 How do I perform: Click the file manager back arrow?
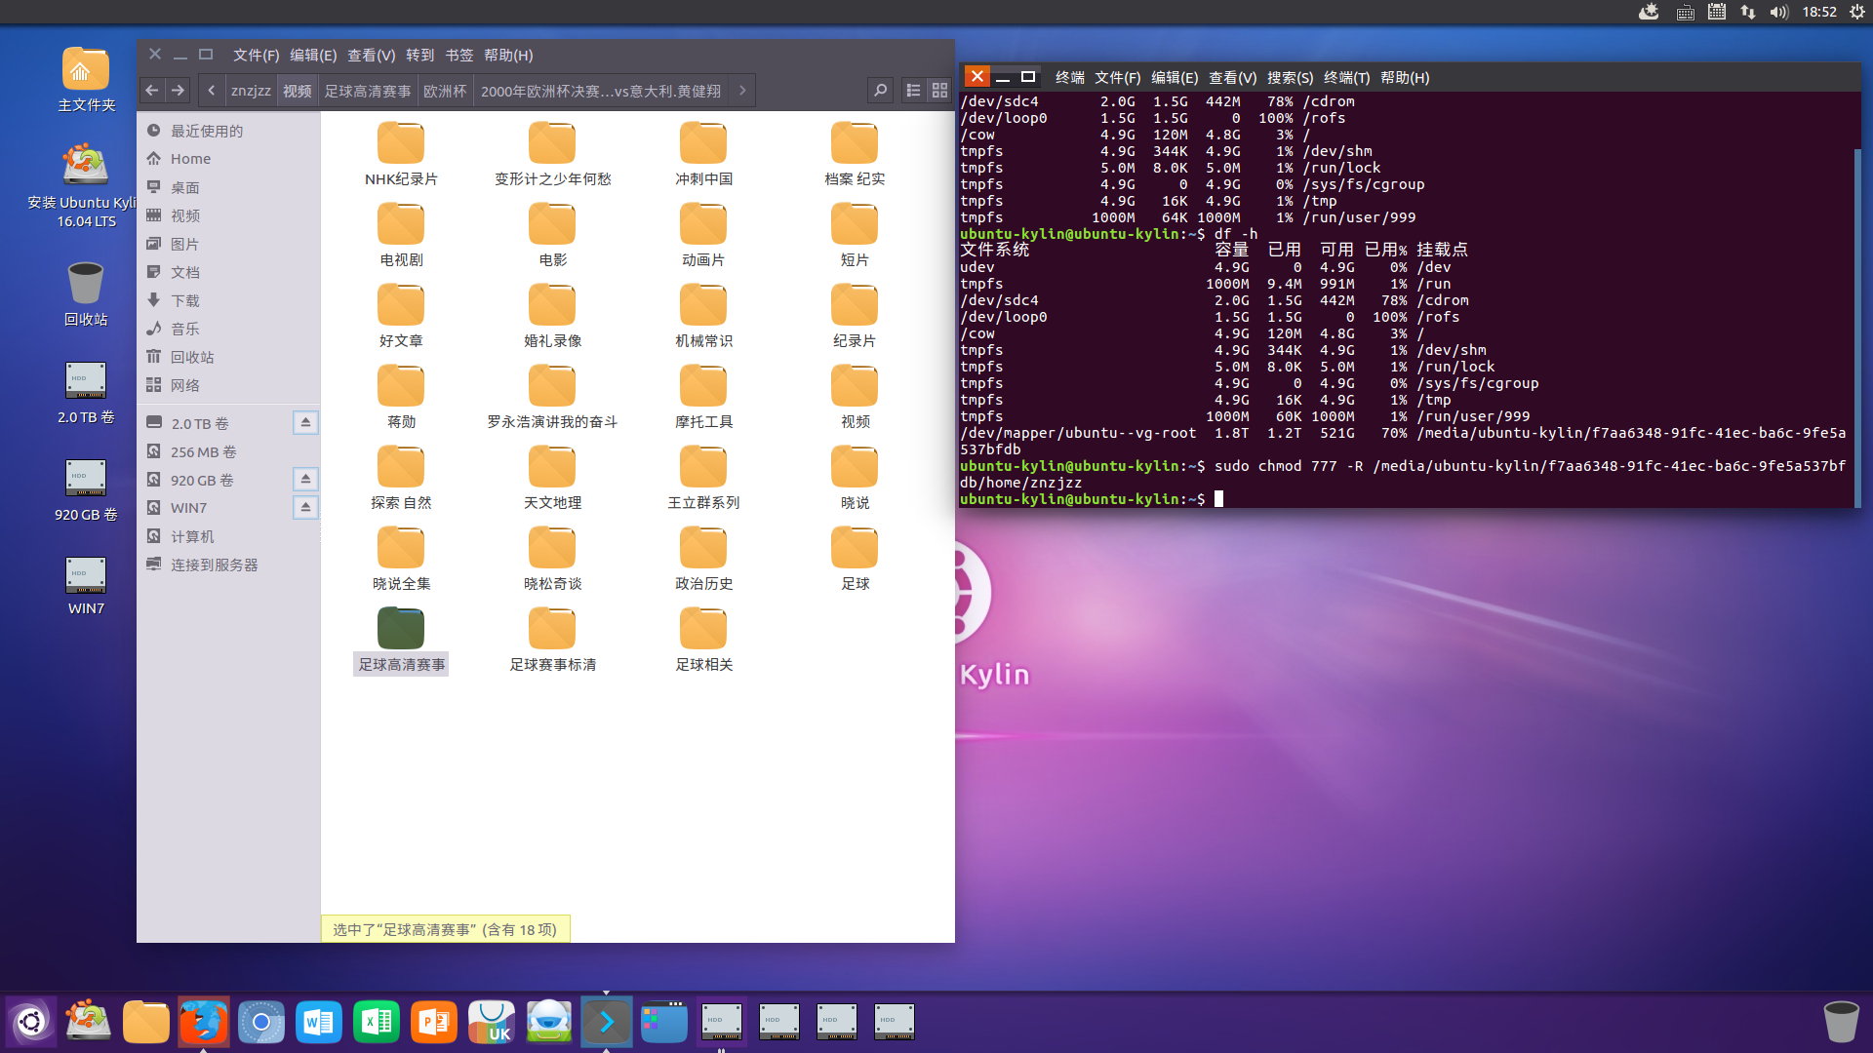[x=152, y=91]
